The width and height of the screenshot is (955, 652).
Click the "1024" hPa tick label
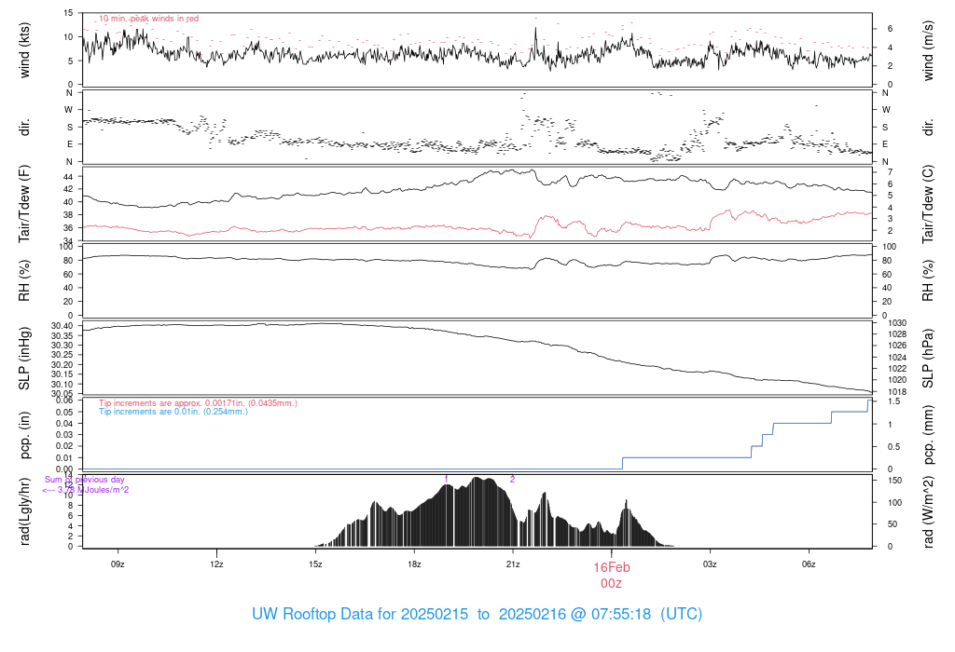click(897, 358)
